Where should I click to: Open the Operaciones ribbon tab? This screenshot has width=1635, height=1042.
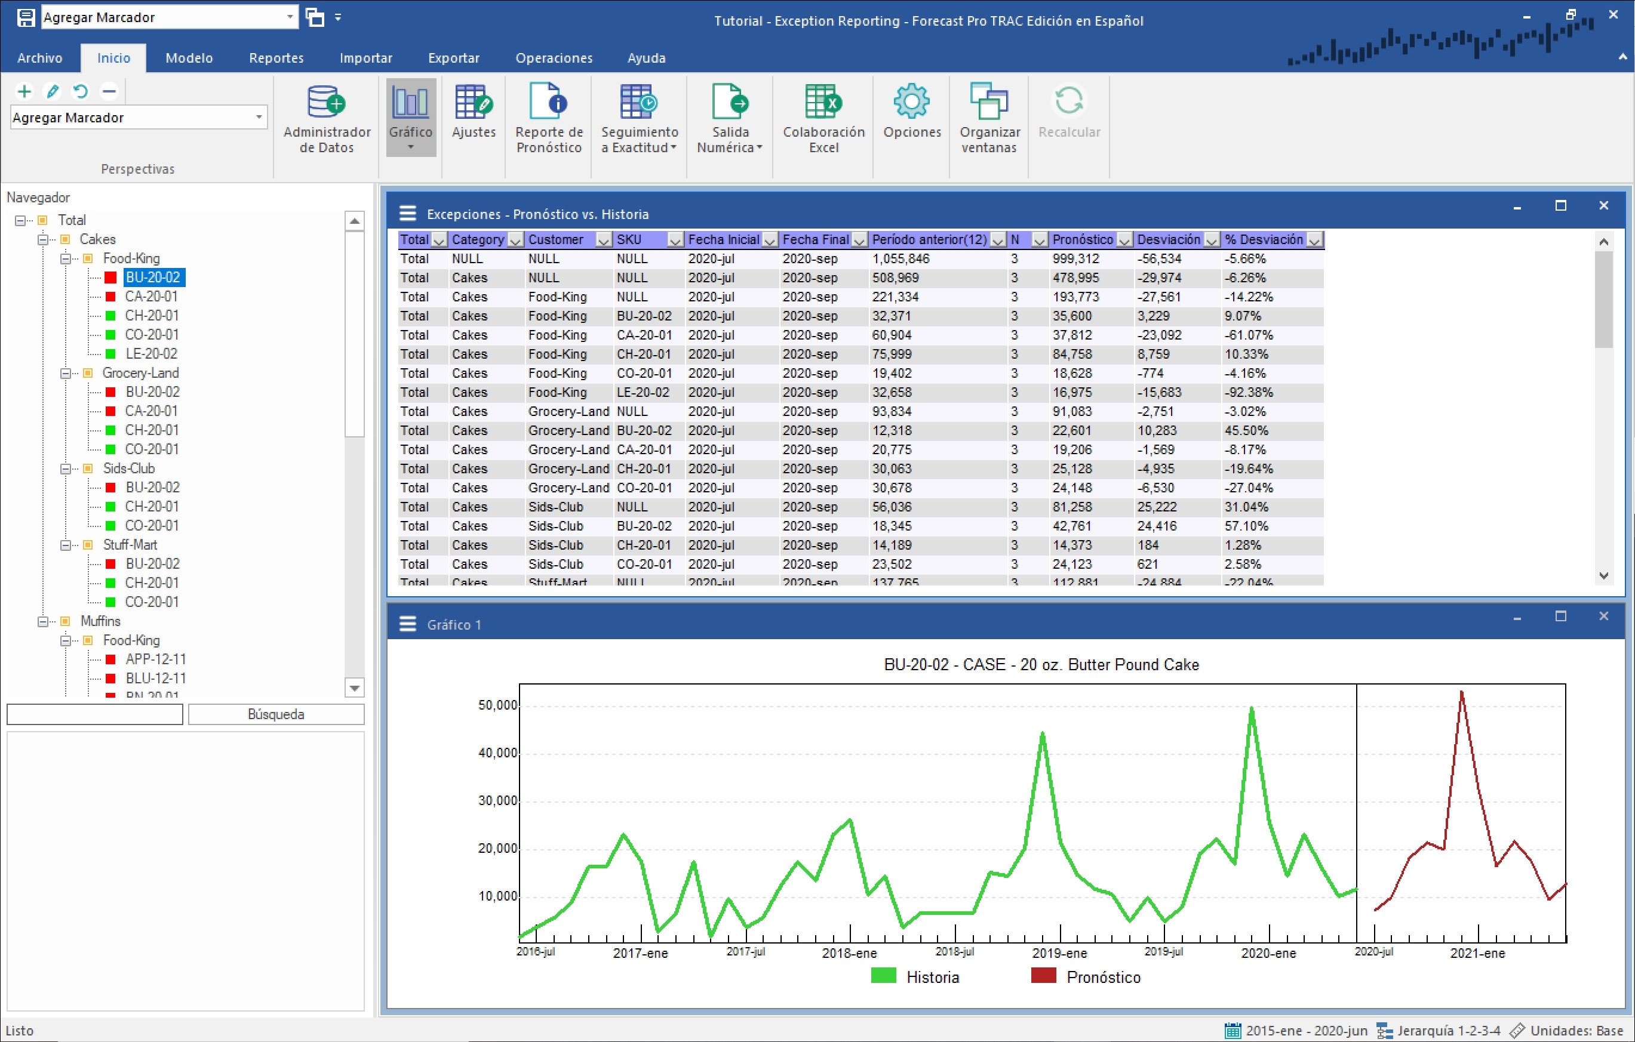click(554, 58)
